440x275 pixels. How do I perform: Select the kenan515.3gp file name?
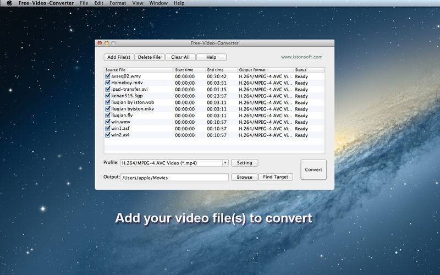[127, 96]
